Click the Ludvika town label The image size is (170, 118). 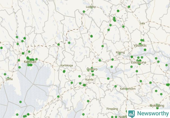(x=91, y=7)
